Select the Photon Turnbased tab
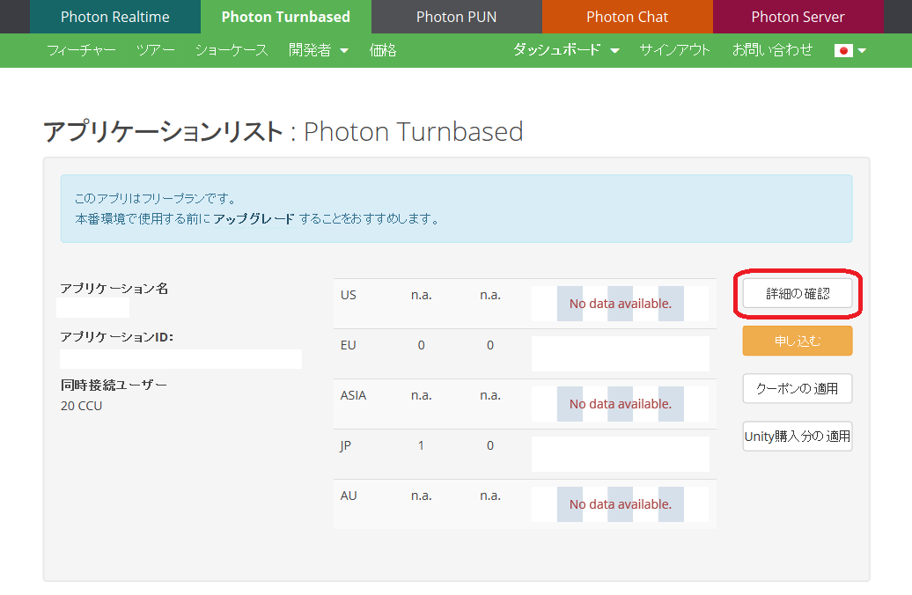The image size is (912, 595). click(x=285, y=17)
